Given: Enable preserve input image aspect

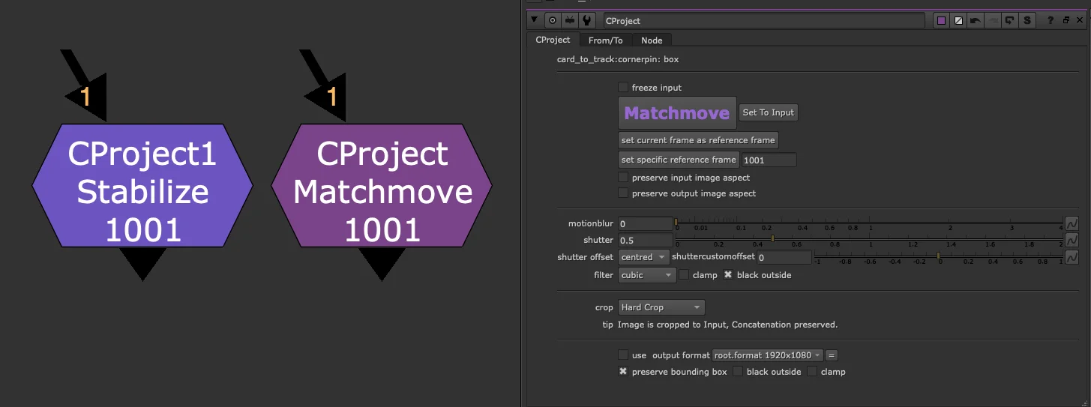Looking at the screenshot, I should [x=623, y=178].
